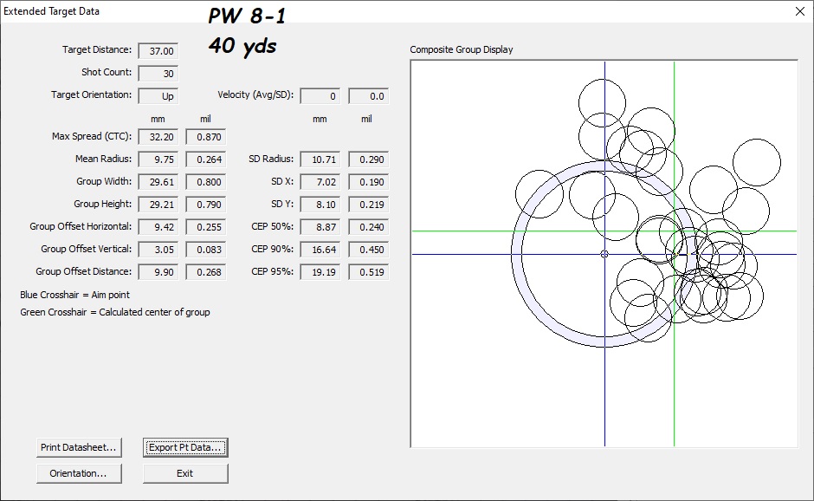This screenshot has height=501, width=814.
Task: Click the blue aim point crosshair center
Action: [604, 254]
